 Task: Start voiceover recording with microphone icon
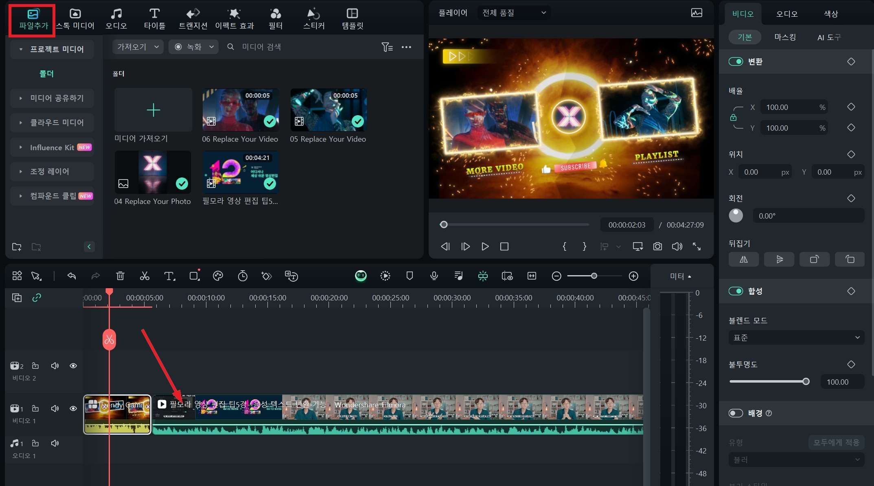click(x=434, y=276)
